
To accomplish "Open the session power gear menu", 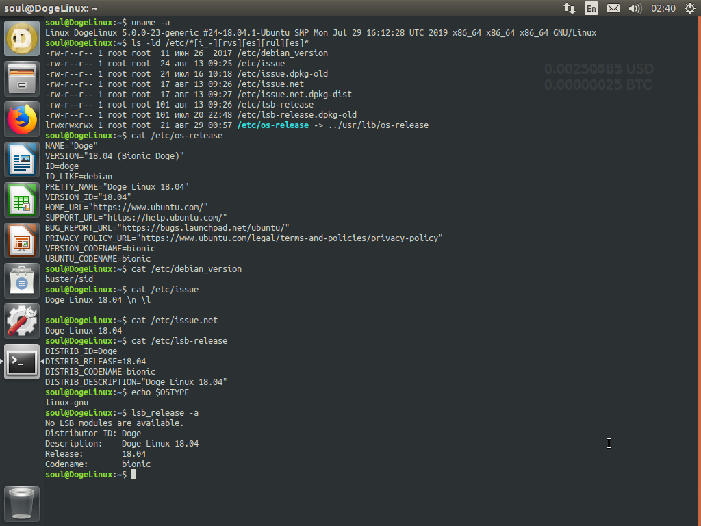I will [690, 8].
